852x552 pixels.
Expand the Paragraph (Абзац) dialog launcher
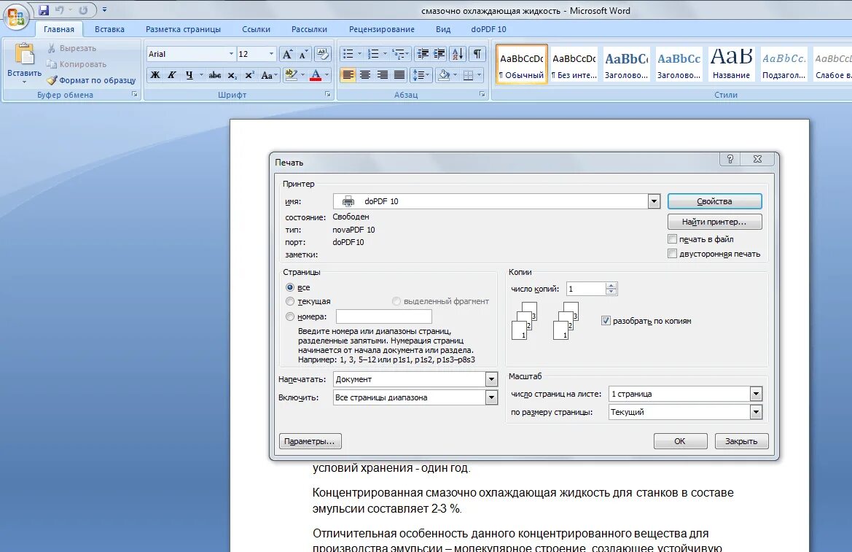coord(482,94)
